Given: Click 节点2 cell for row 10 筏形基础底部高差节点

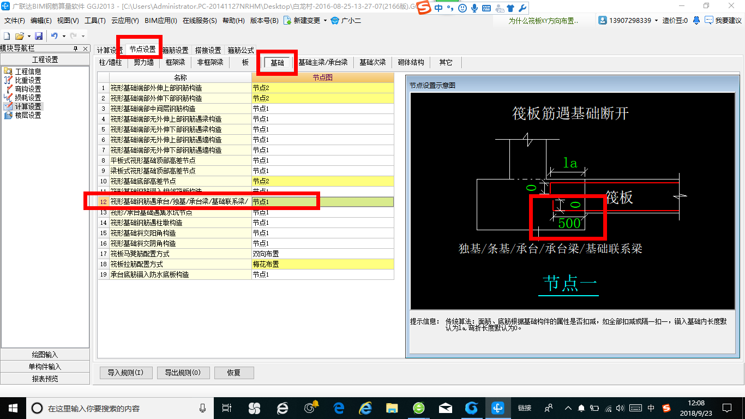Looking at the screenshot, I should click(322, 181).
